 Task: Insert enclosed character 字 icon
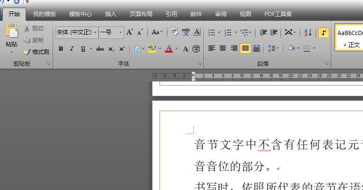click(196, 49)
